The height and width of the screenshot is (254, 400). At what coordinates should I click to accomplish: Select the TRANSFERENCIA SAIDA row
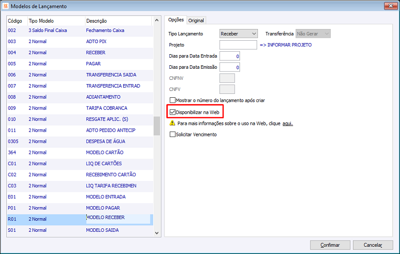[80, 75]
